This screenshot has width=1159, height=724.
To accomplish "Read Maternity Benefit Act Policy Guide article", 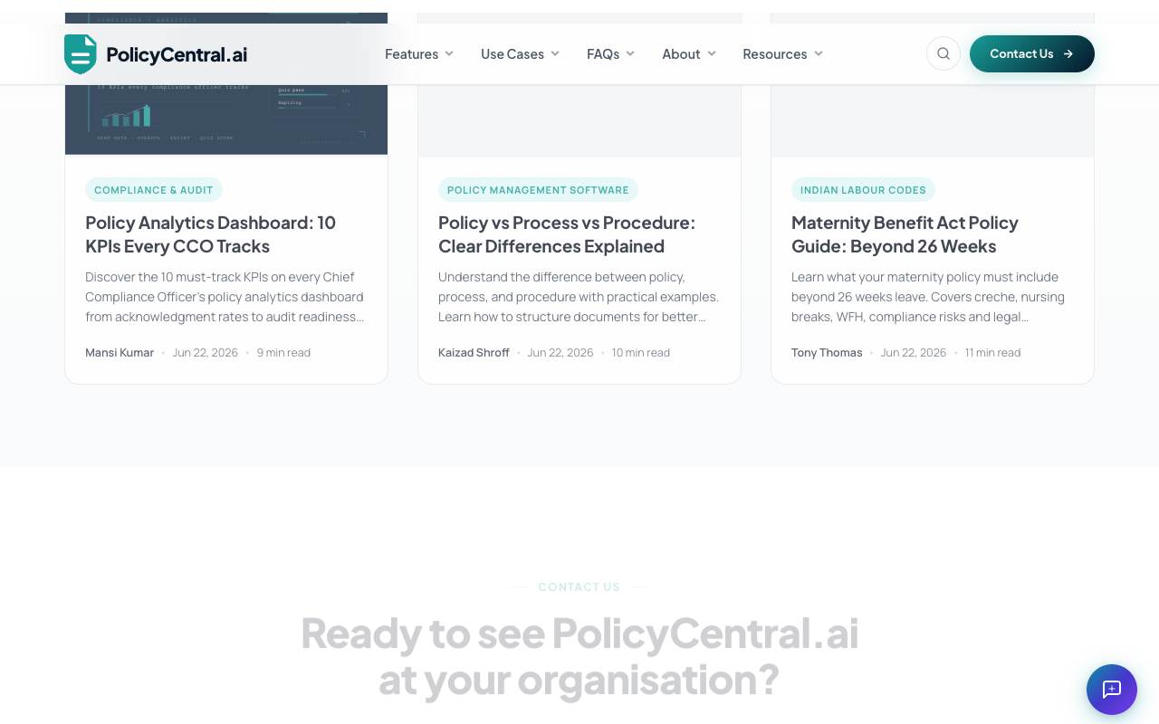I will [905, 234].
